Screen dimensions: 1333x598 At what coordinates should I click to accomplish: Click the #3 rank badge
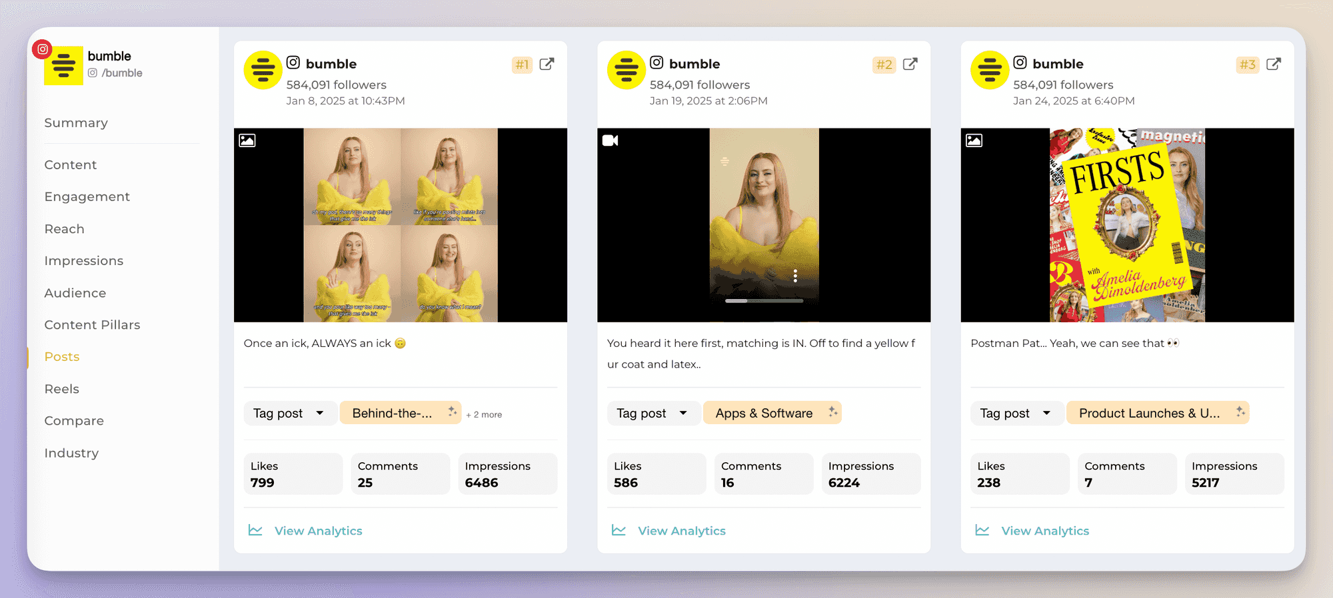click(1248, 65)
